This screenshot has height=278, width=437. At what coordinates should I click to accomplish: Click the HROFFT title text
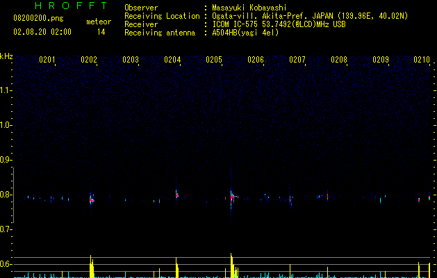point(72,6)
